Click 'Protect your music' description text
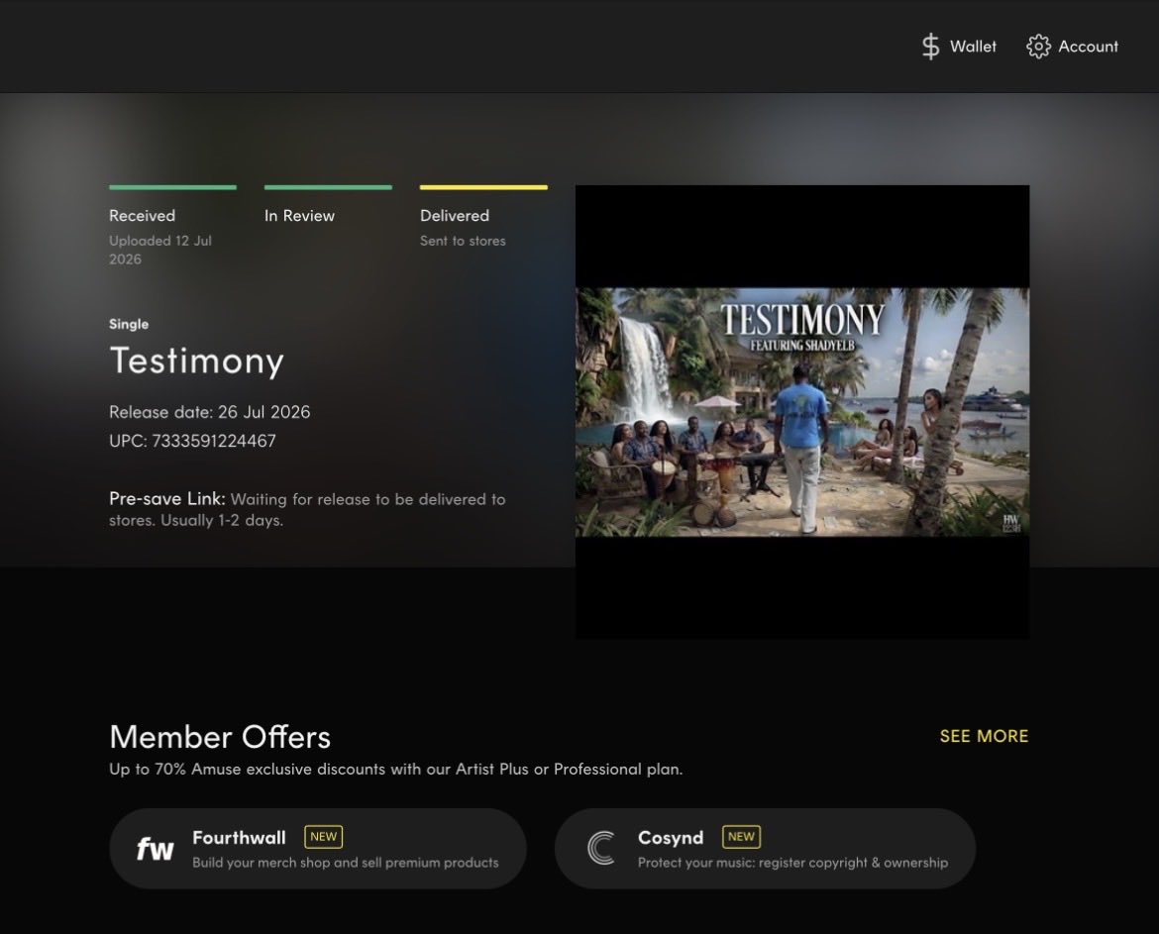The image size is (1159, 934). [x=792, y=863]
